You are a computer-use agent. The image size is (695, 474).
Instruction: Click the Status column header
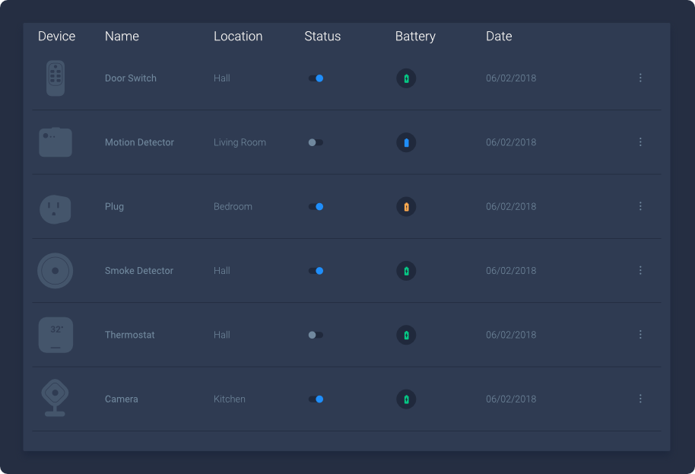pyautogui.click(x=322, y=36)
